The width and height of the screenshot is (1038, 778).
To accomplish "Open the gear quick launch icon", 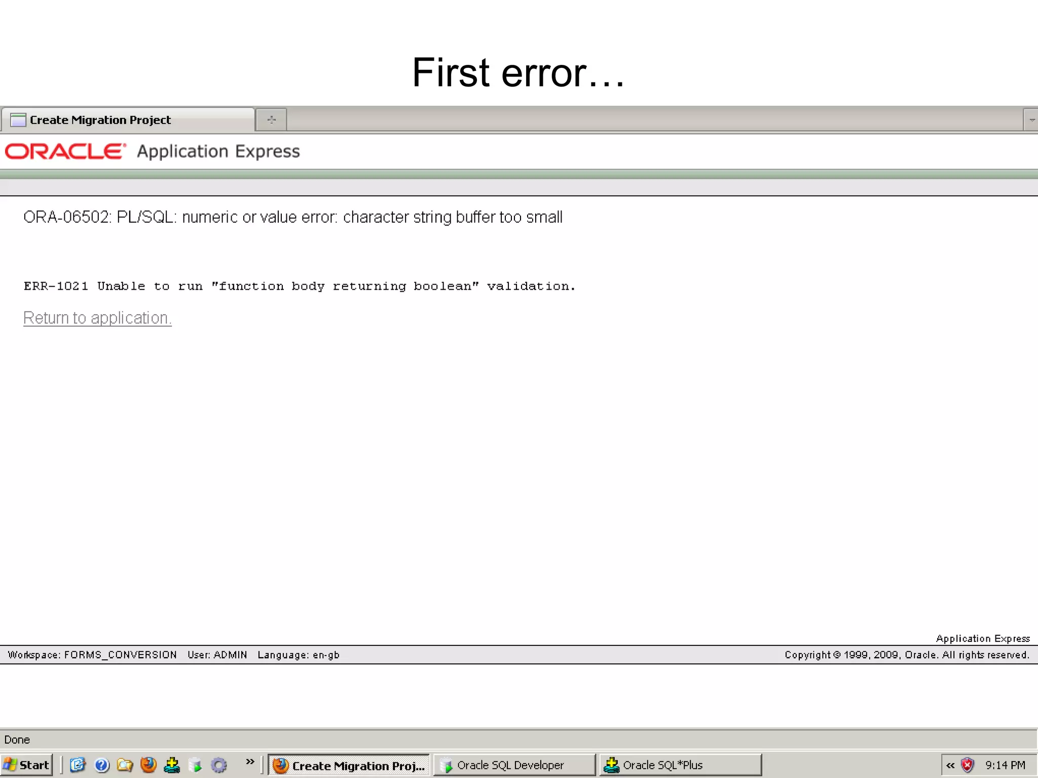I will pos(219,765).
